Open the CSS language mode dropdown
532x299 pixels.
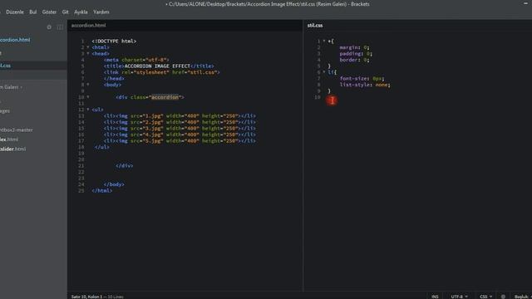(x=485, y=297)
